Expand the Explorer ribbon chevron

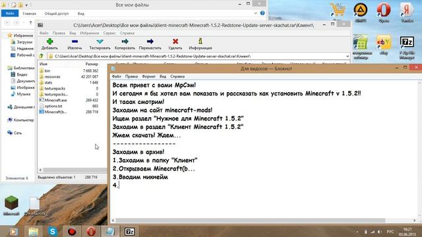point(255,13)
